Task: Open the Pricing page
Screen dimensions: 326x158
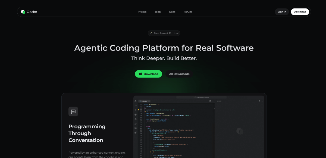Action: [142, 12]
